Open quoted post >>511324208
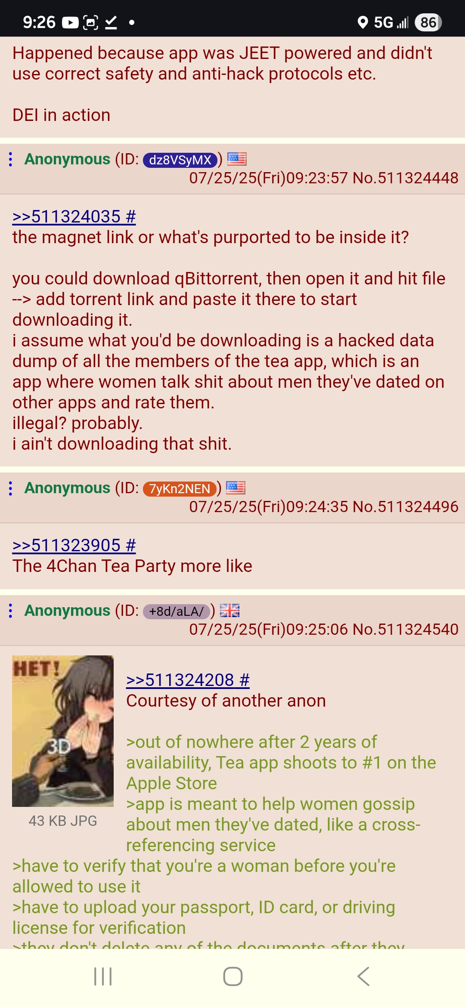Screen dimensions: 465x1007 188,680
